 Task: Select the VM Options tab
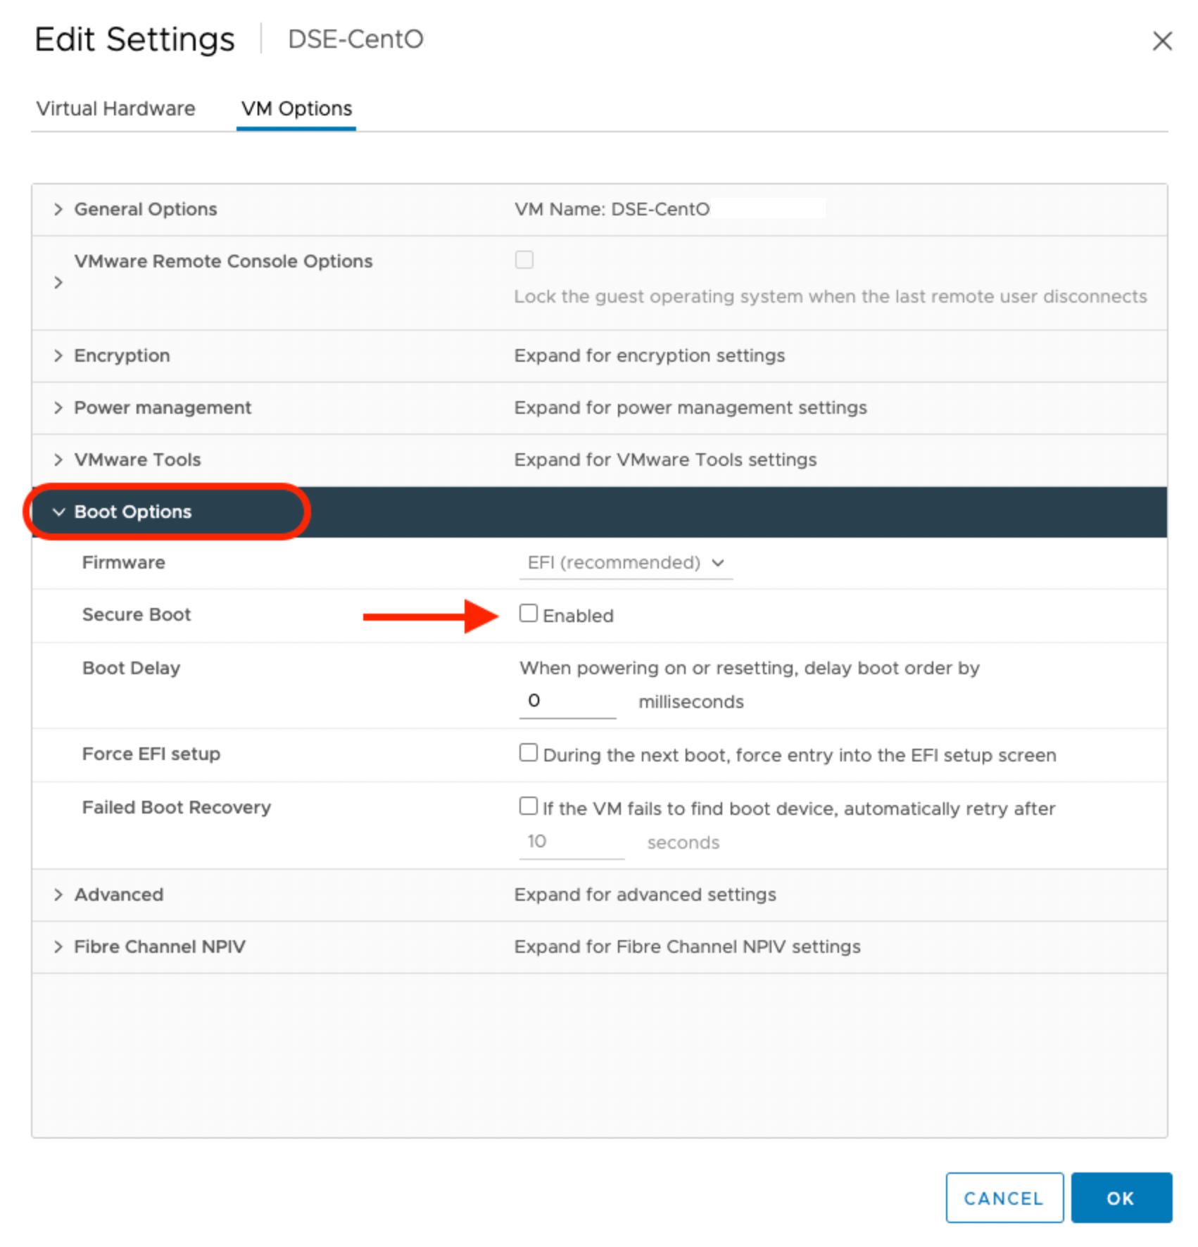(296, 108)
